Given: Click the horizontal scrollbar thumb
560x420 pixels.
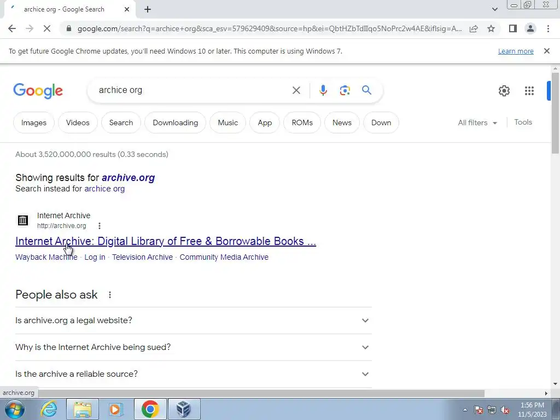Looking at the screenshot, I should (261, 393).
